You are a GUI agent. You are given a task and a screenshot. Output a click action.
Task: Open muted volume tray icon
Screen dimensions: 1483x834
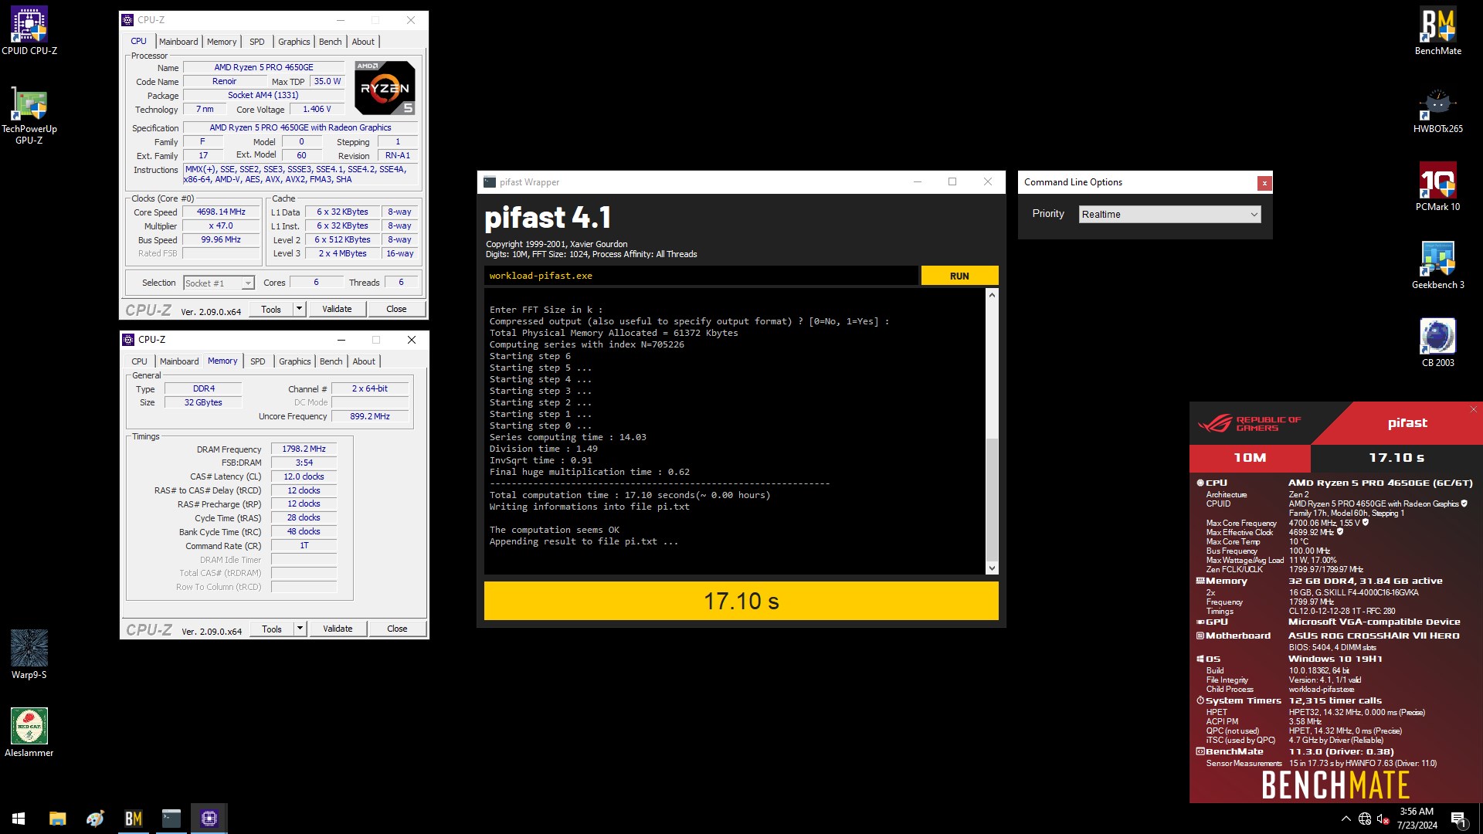1384,819
